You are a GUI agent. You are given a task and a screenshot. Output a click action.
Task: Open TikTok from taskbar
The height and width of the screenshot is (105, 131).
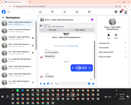[13, 90]
